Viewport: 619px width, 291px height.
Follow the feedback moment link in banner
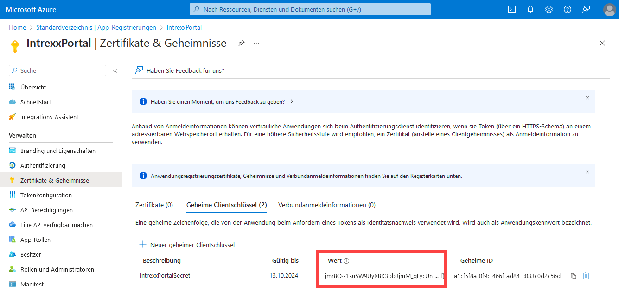pyautogui.click(x=222, y=101)
